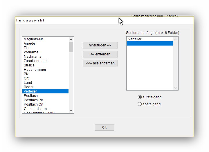The width and height of the screenshot is (209, 152).
Task: Select Nachname from the field list
Action: pyautogui.click(x=33, y=57)
